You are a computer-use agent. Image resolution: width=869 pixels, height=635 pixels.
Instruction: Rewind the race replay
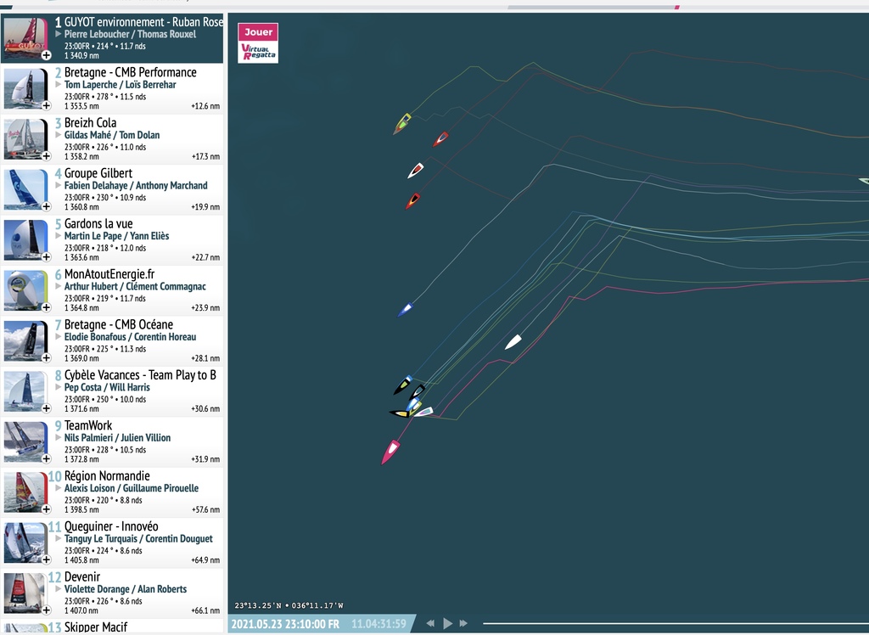[430, 623]
